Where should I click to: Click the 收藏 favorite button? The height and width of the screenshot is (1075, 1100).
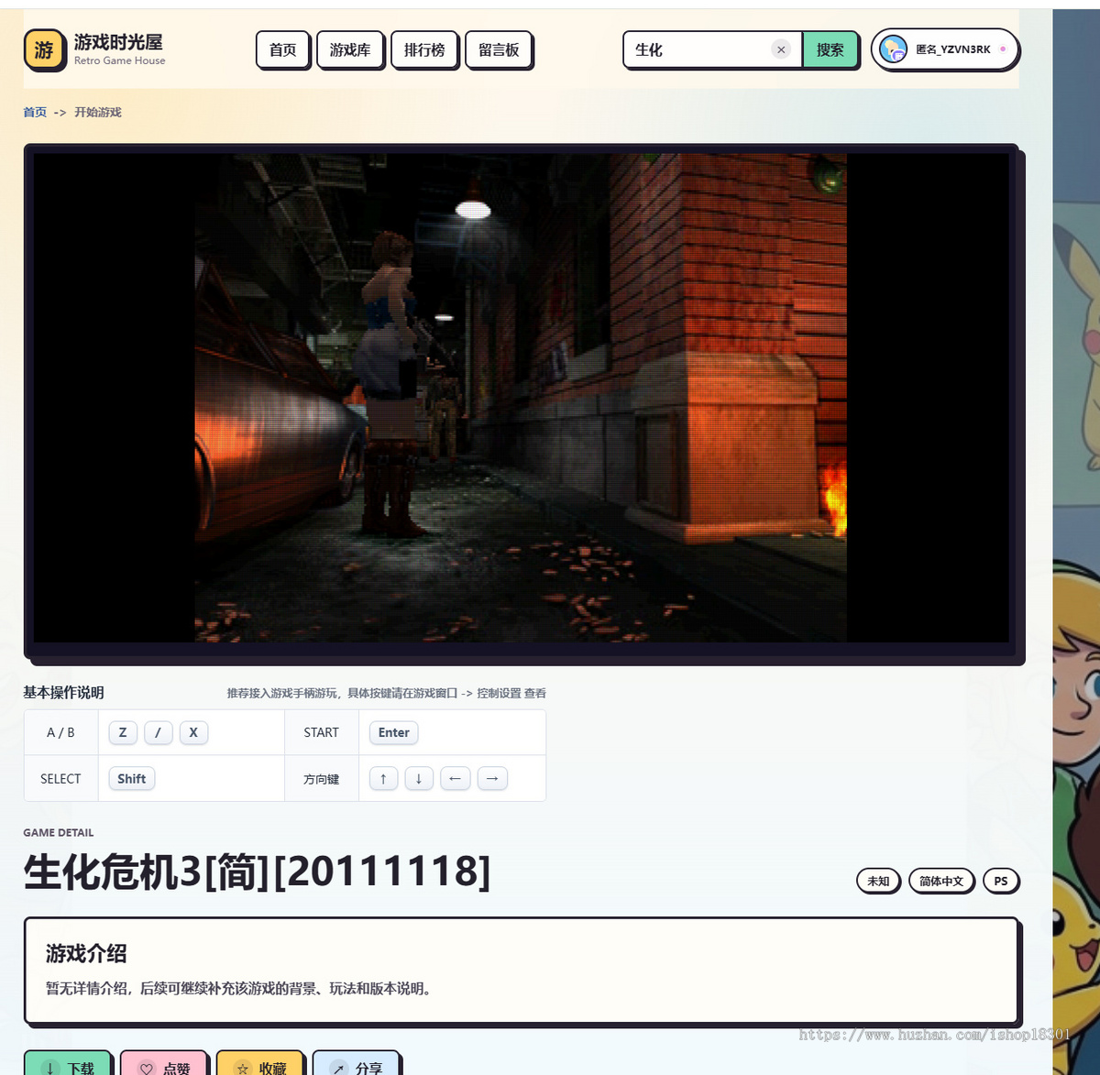coord(260,1064)
